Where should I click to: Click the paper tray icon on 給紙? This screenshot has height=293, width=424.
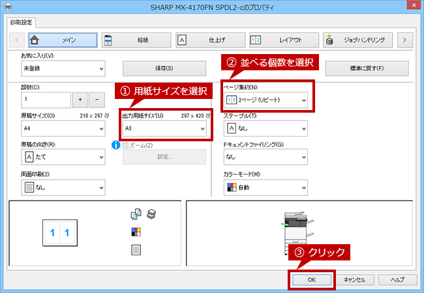[x=108, y=40]
